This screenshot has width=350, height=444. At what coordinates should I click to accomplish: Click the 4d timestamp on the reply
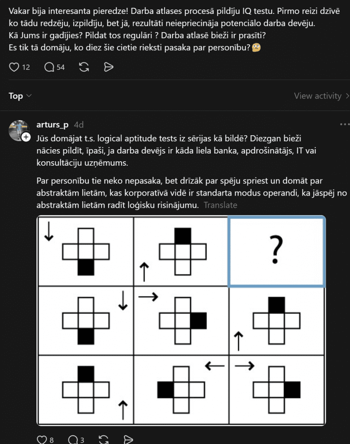coord(78,125)
